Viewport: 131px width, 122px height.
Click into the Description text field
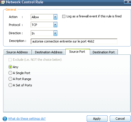(x=74, y=41)
